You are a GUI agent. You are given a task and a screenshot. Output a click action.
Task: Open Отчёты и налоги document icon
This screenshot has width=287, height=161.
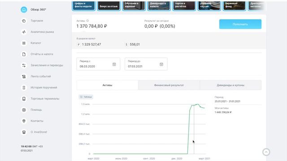(24, 54)
